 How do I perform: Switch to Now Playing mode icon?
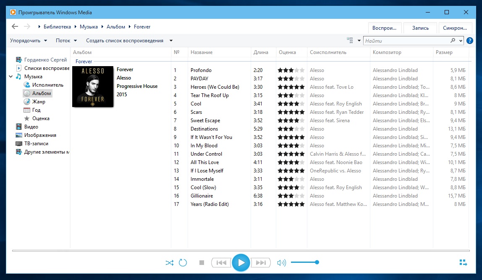(463, 262)
